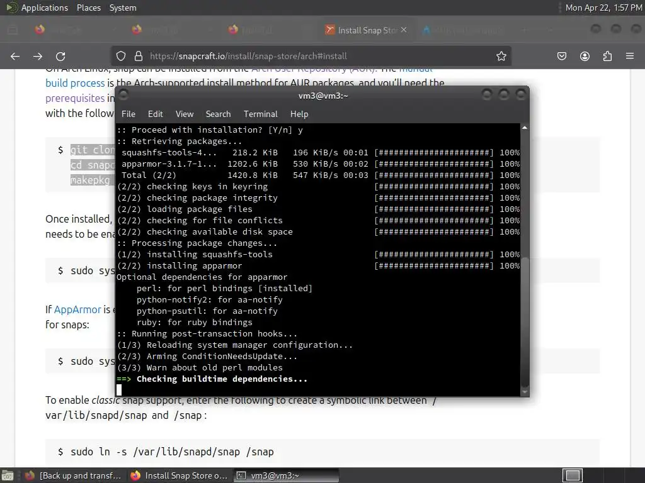
Task: Close the Install Snap Store tab
Action: (x=404, y=30)
